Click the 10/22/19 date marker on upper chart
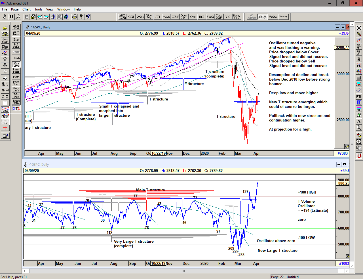This screenshot has width=363, height=279. pos(158,153)
